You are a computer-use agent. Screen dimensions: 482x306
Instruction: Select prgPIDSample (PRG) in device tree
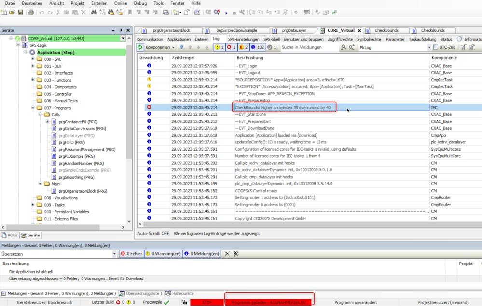(77, 156)
